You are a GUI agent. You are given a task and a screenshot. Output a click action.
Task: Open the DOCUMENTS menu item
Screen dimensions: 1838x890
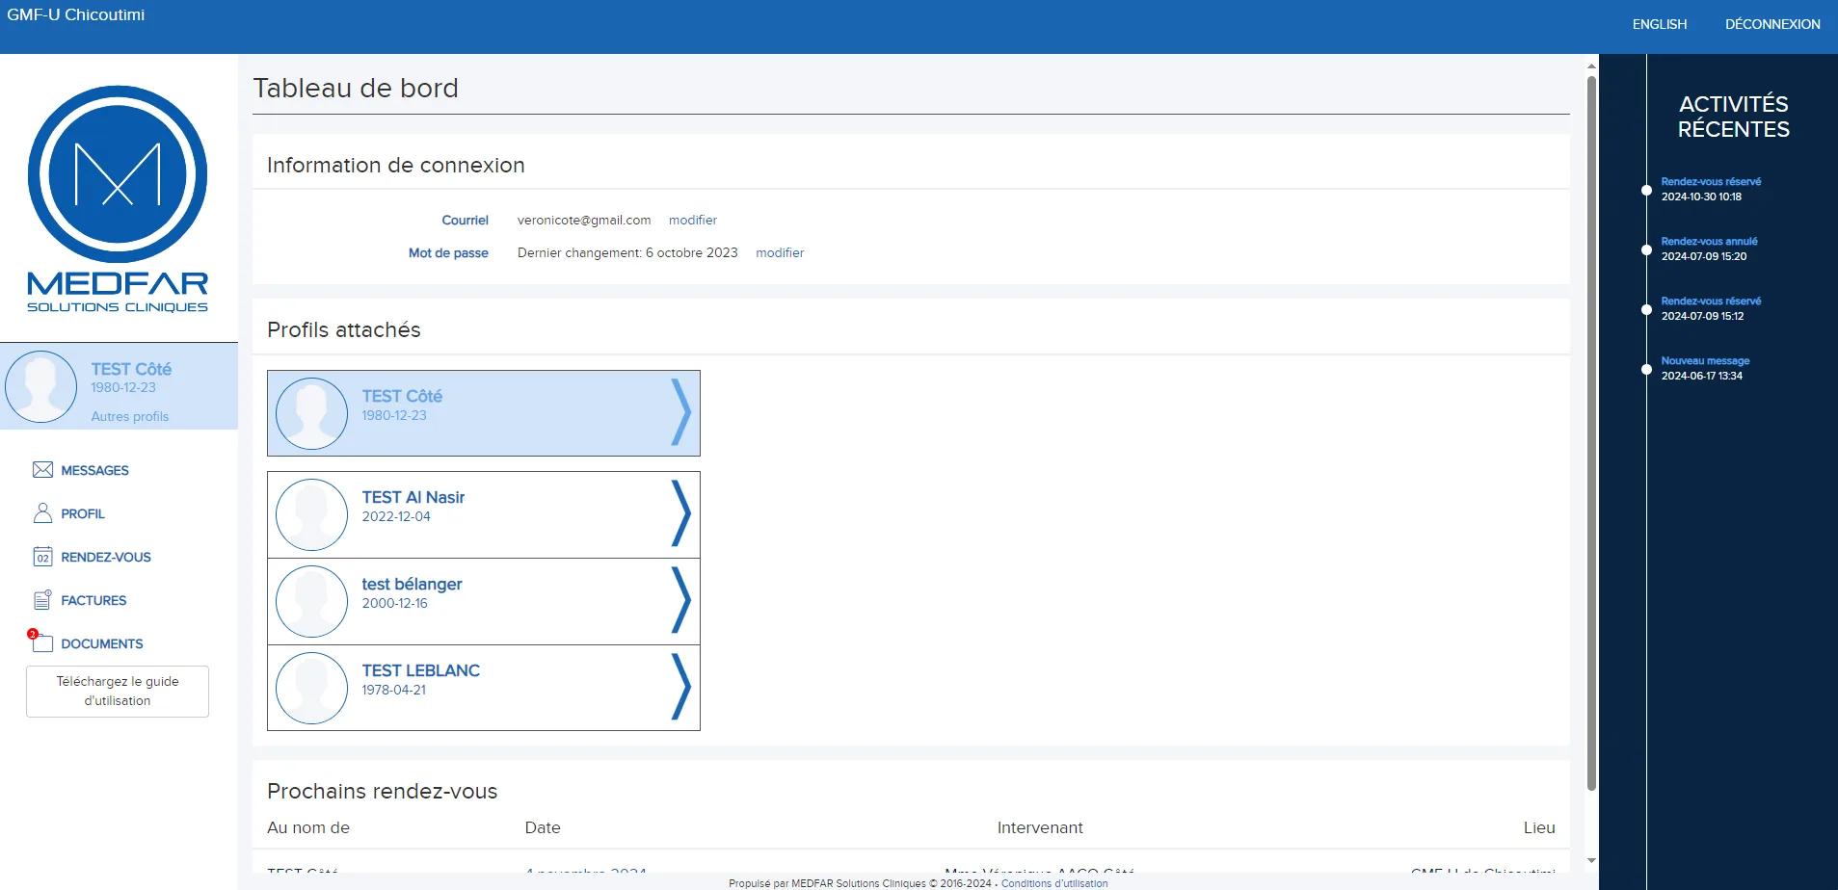coord(102,643)
